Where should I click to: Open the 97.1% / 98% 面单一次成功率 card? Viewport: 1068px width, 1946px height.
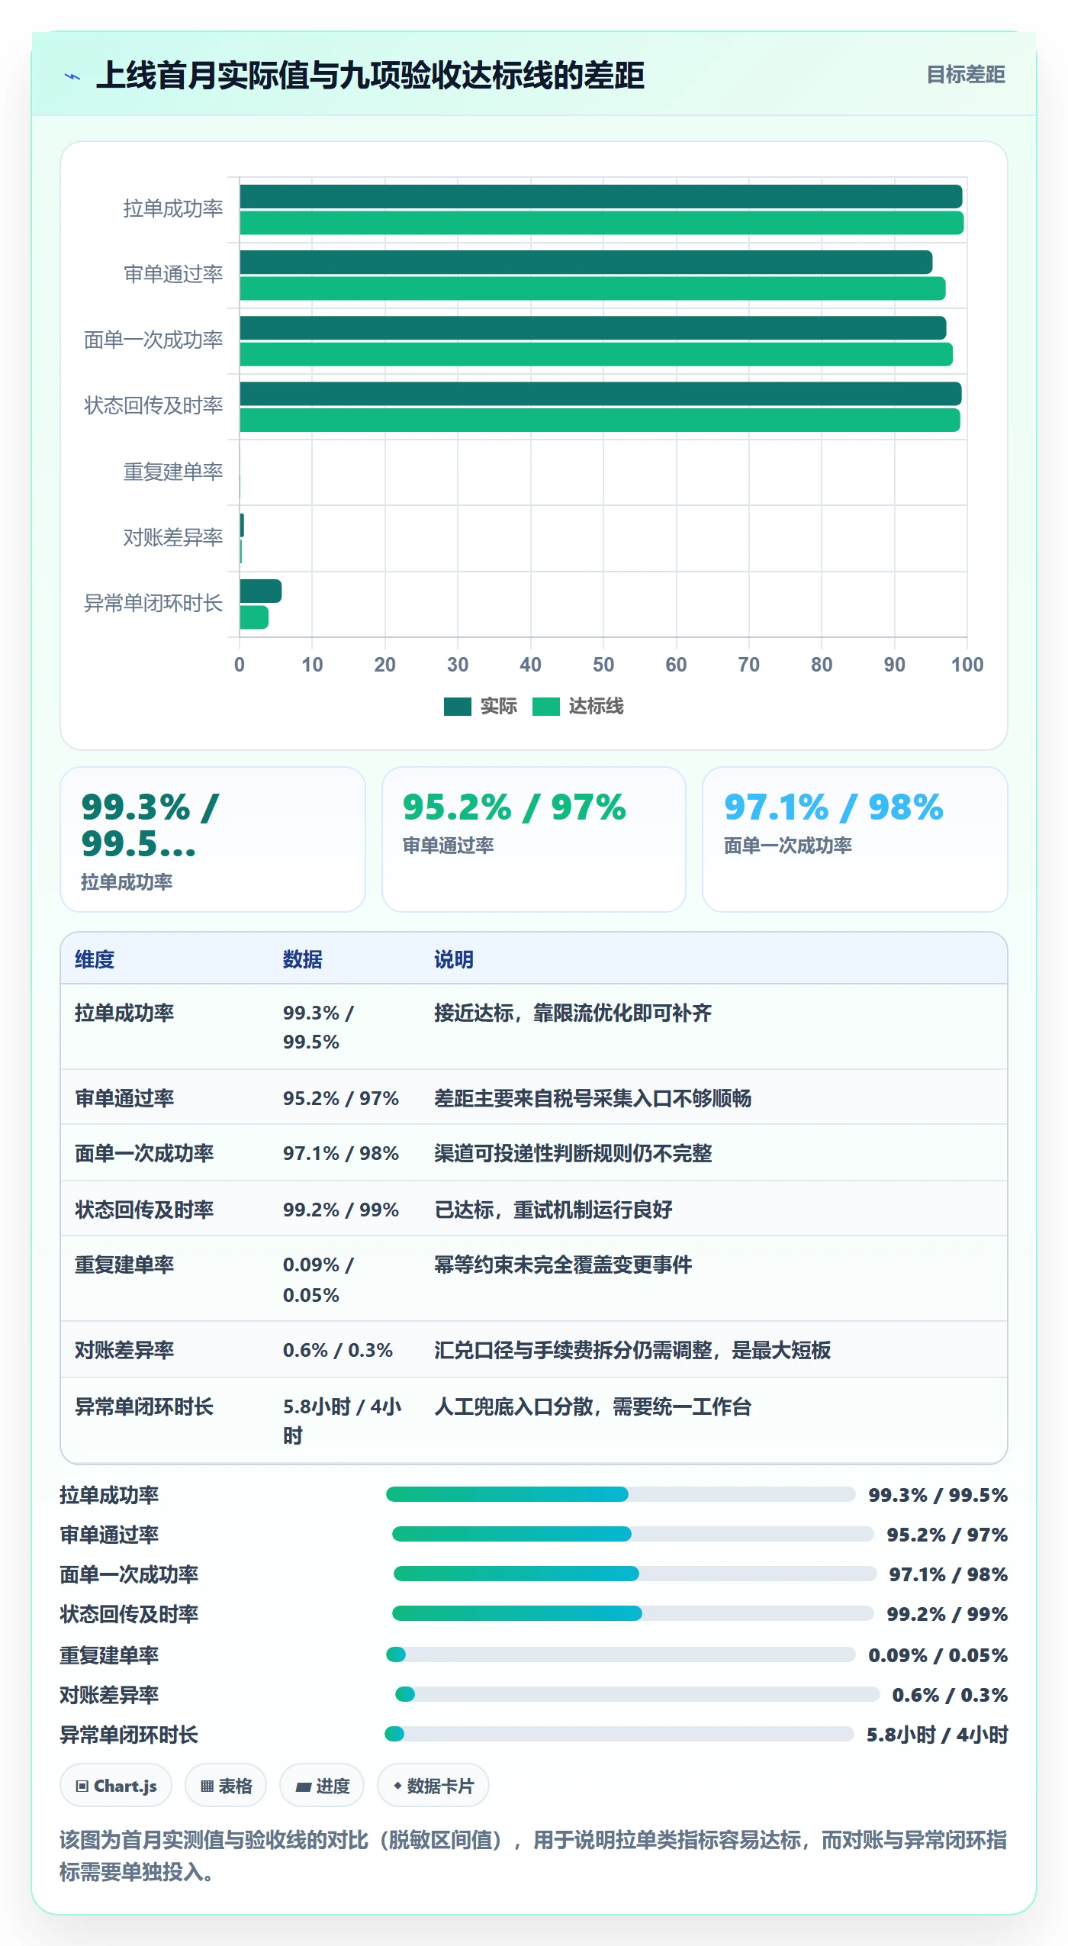tap(855, 839)
